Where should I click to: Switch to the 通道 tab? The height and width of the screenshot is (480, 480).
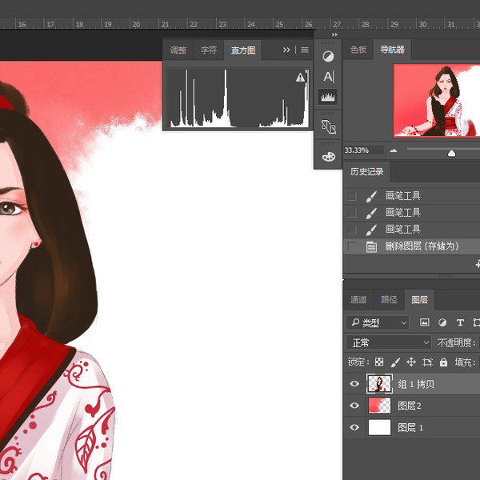tap(358, 299)
